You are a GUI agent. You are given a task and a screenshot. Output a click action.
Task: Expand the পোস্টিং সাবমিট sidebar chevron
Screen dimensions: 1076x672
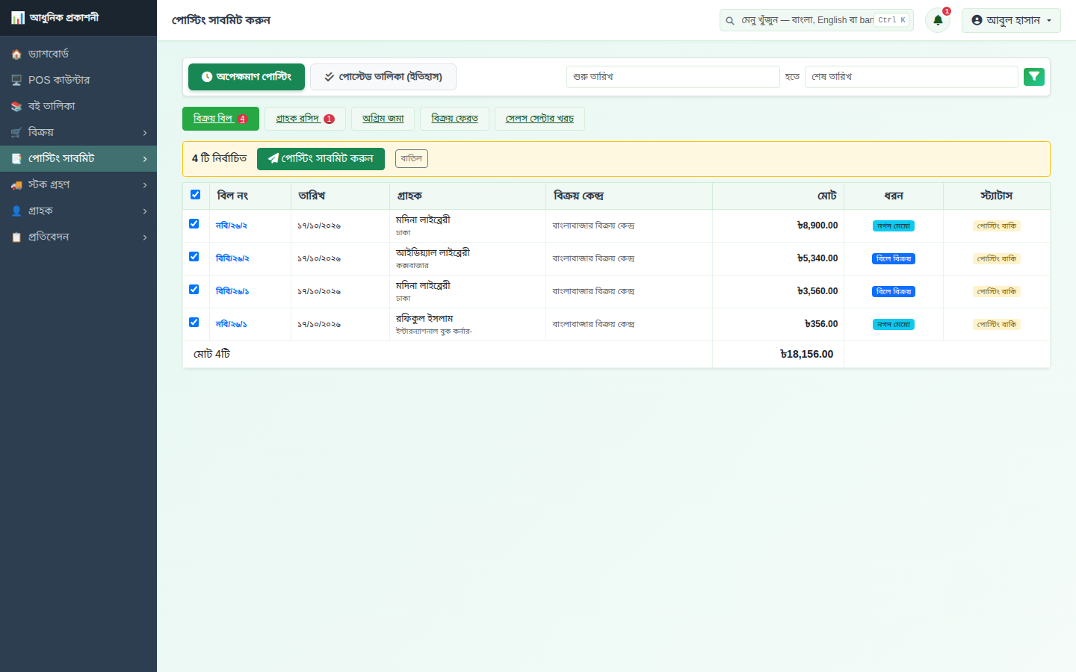point(145,159)
